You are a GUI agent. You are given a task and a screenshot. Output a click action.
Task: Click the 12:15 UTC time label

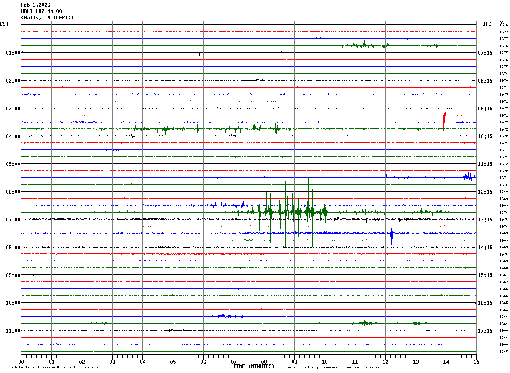pyautogui.click(x=485, y=192)
